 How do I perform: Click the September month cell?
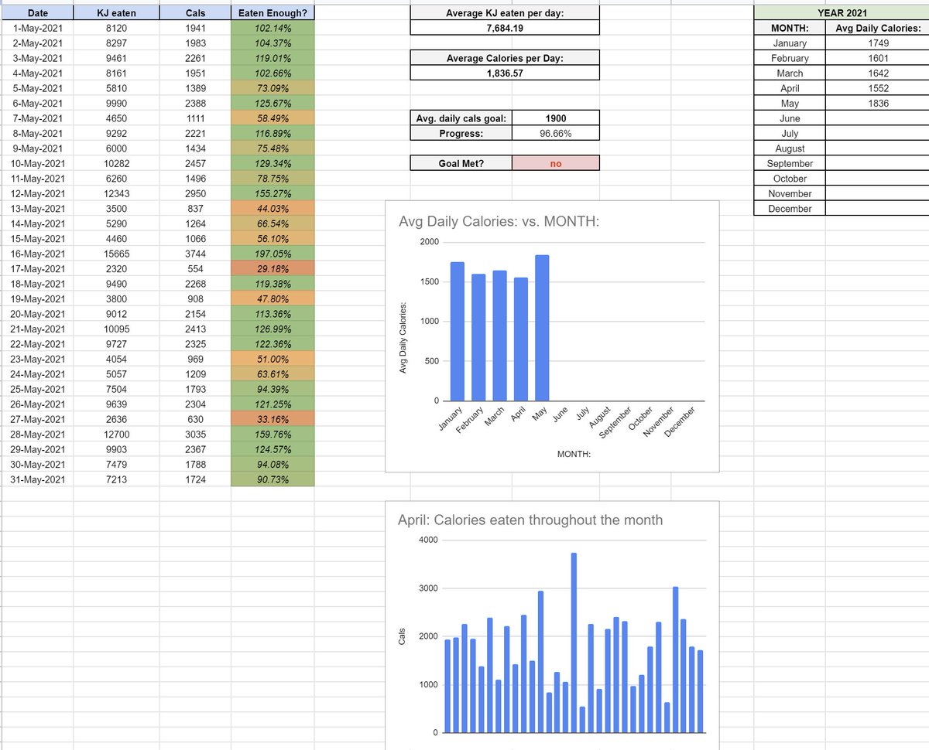click(790, 164)
